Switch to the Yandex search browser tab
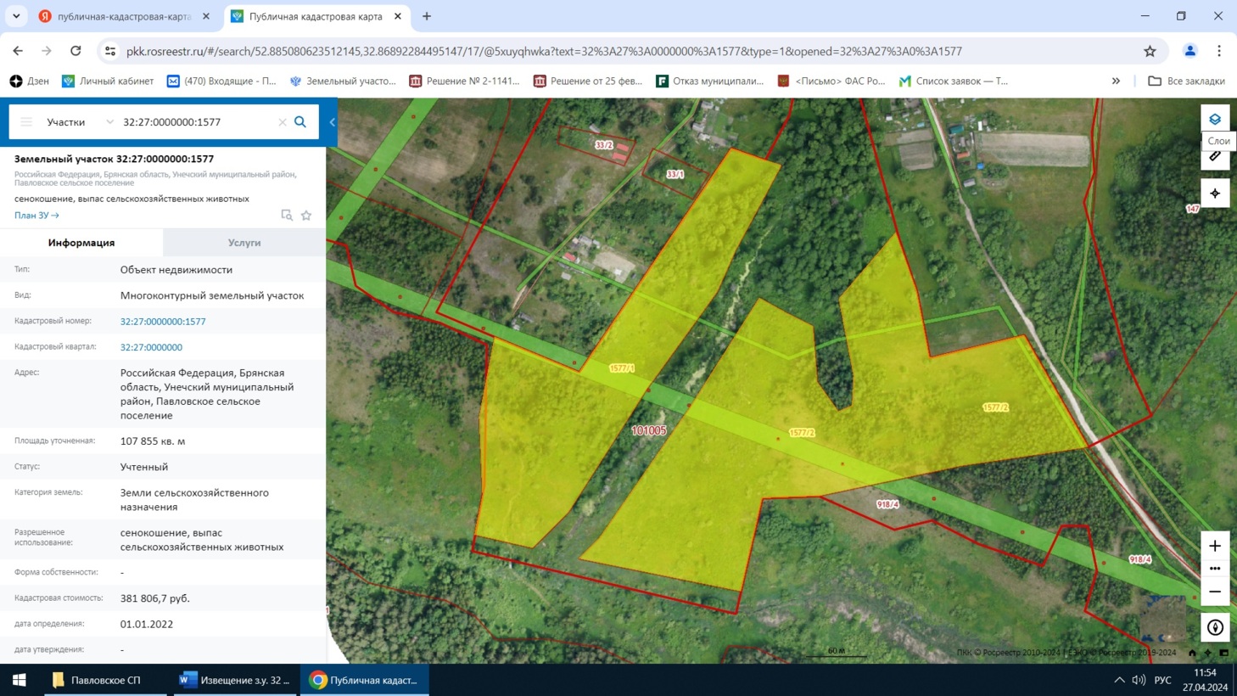The image size is (1237, 696). pyautogui.click(x=125, y=16)
